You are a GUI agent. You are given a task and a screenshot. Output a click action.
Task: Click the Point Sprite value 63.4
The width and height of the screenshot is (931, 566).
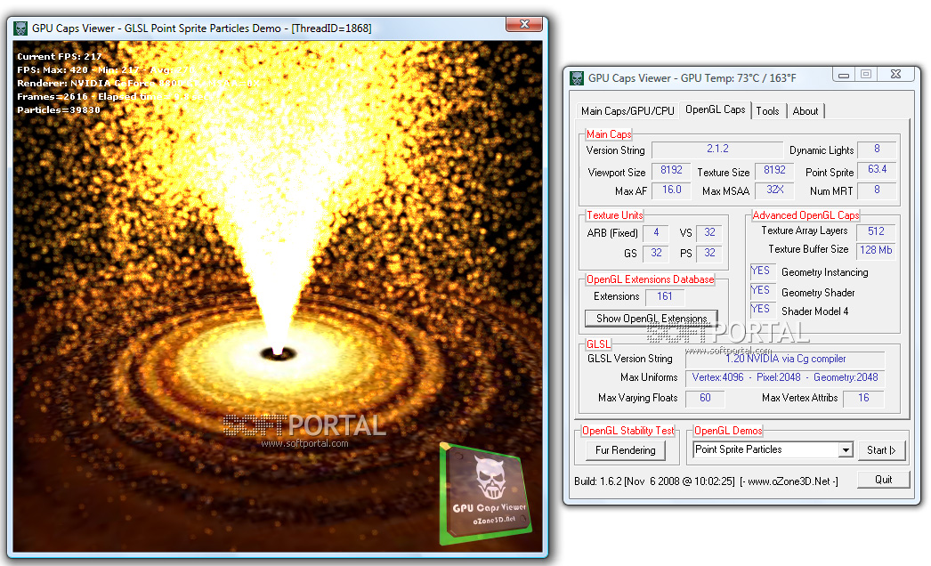[877, 170]
